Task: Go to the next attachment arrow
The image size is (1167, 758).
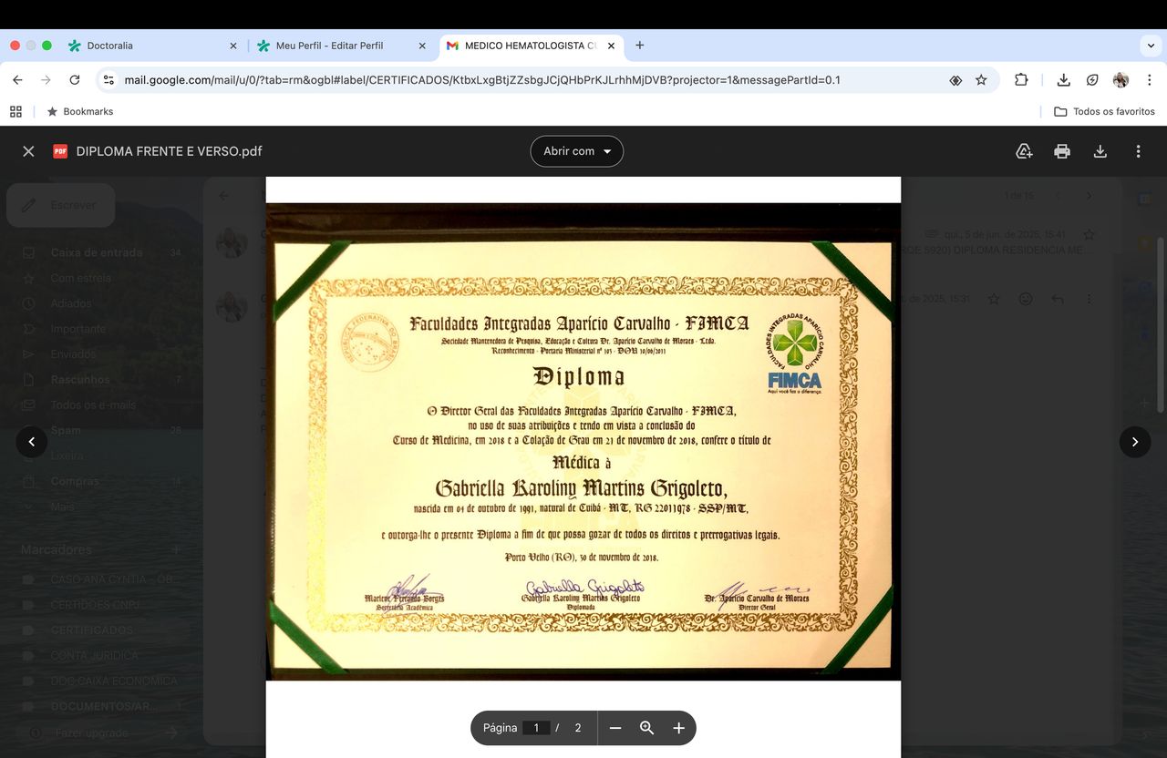Action: pos(1134,442)
